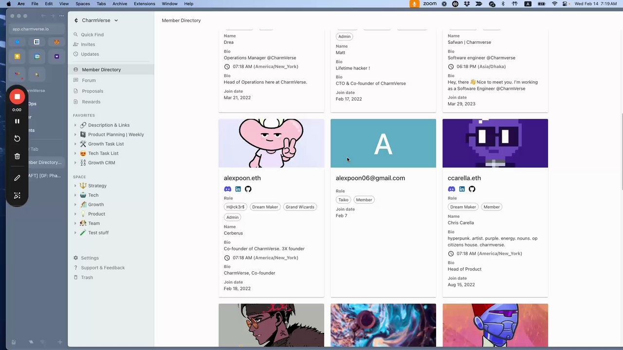Open the yellow Google Keep pinned tab
This screenshot has width=623, height=350.
pos(17,56)
